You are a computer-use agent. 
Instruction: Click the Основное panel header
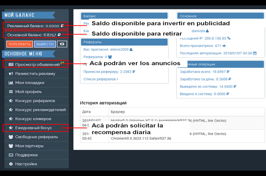coord(221,16)
